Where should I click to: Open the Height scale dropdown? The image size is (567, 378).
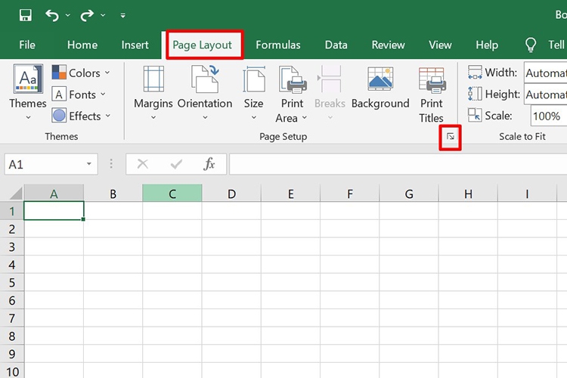tap(545, 94)
